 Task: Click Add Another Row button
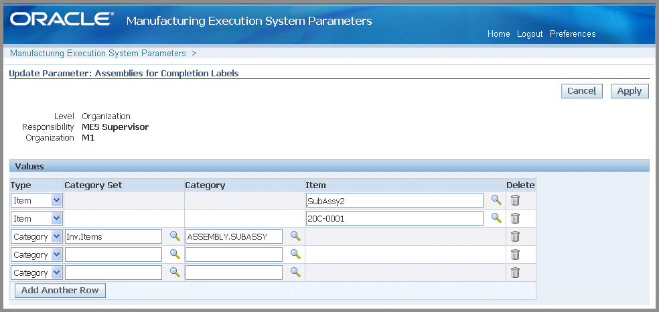tap(60, 290)
